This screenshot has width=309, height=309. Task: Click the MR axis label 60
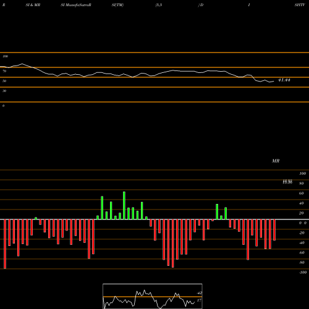302,193
